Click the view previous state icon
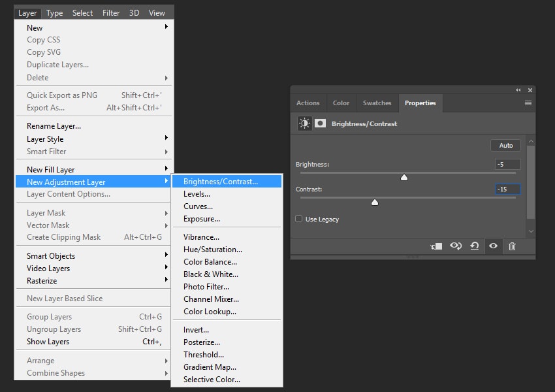555x392 pixels. click(456, 246)
